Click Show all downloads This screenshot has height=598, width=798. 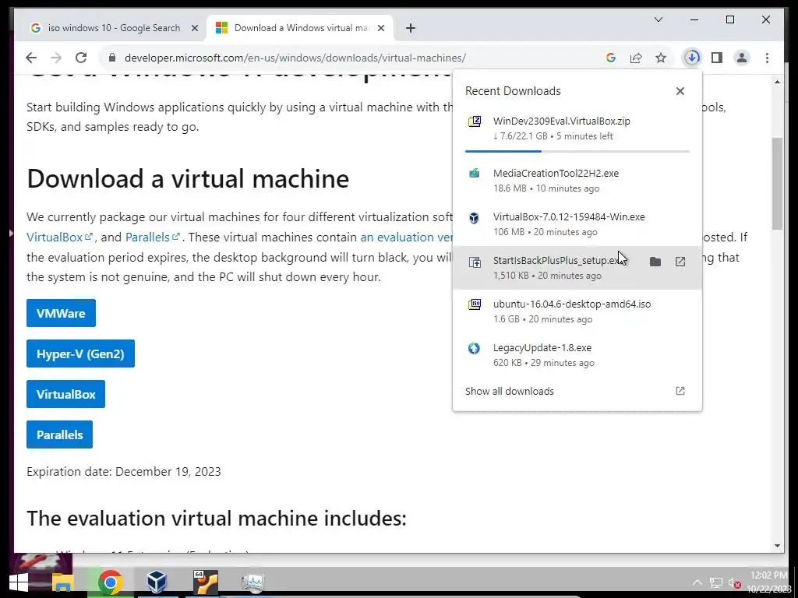pyautogui.click(x=510, y=391)
